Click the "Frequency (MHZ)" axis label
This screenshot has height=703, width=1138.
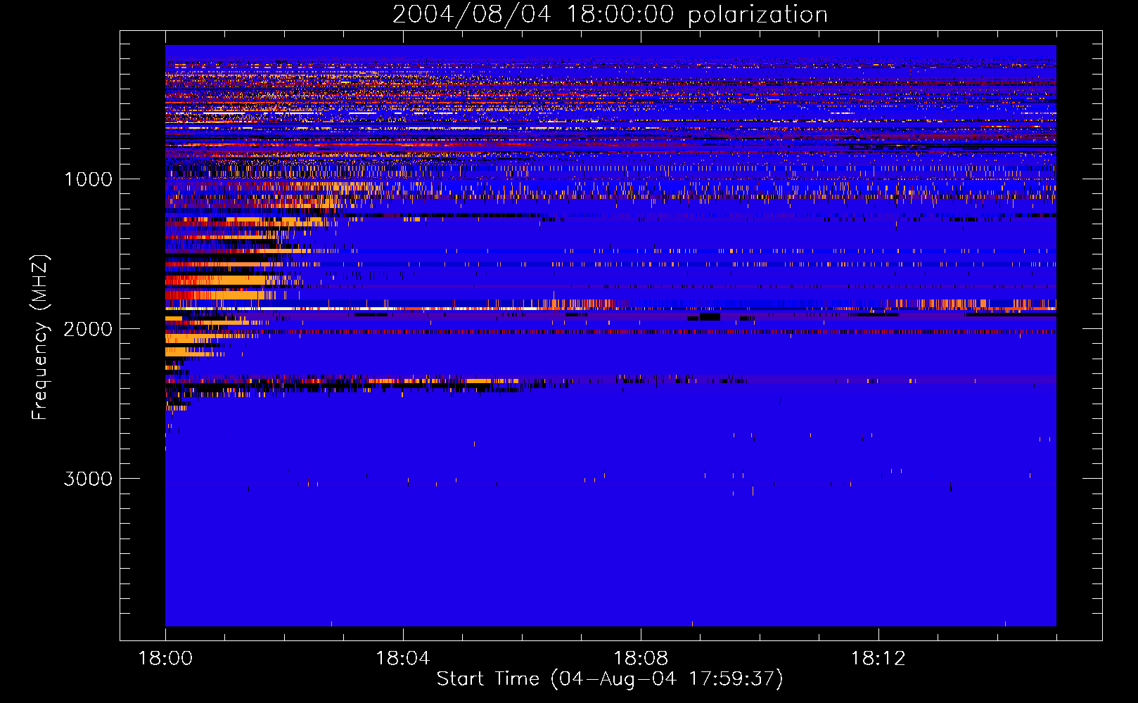40,337
